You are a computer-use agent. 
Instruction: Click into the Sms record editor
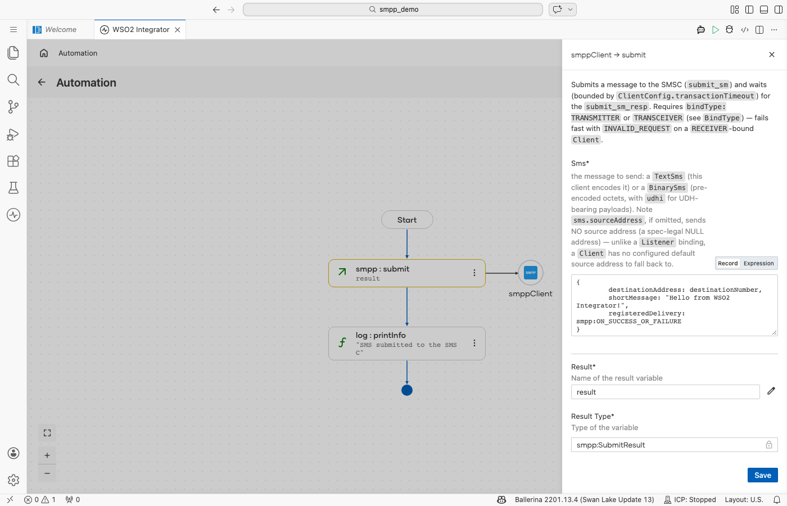675,305
